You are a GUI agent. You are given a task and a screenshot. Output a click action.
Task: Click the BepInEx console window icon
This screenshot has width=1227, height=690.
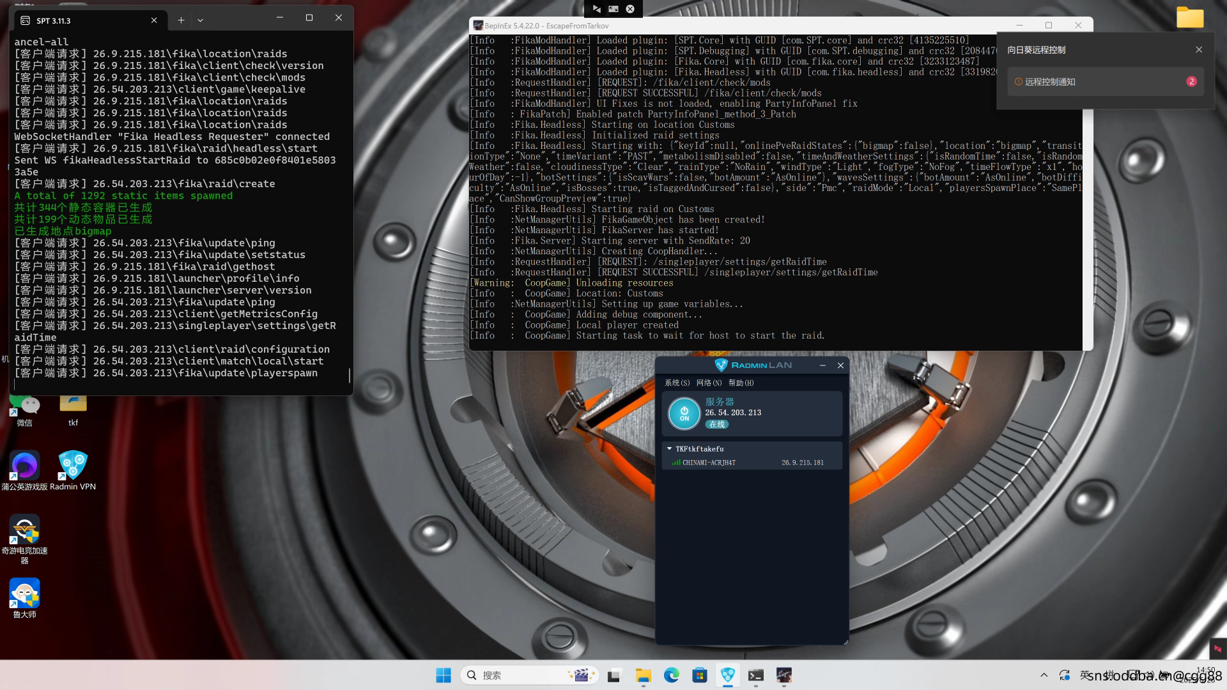pyautogui.click(x=477, y=26)
